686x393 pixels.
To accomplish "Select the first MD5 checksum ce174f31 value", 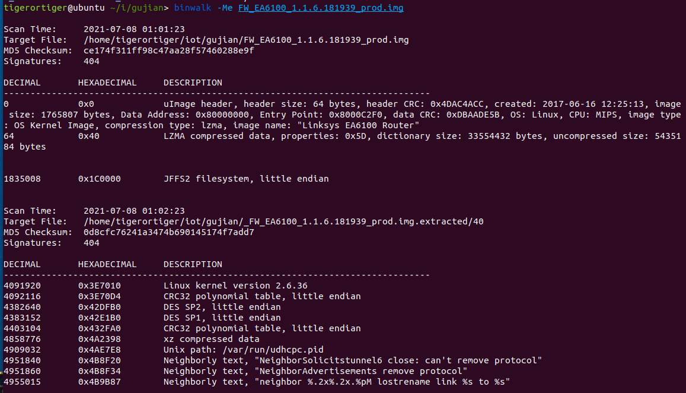I will coord(168,50).
